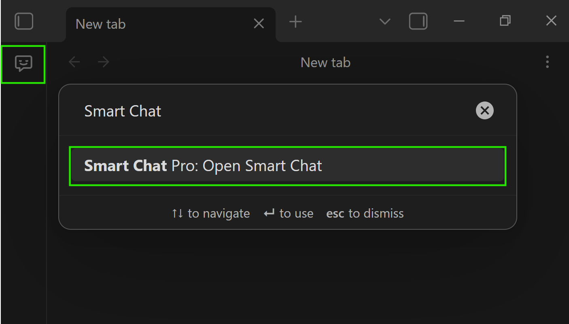Add a new tab with plus icon

(x=295, y=22)
